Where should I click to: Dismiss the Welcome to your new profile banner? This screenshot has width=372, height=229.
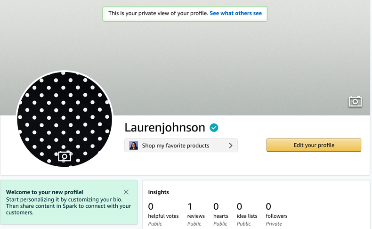coord(126,192)
